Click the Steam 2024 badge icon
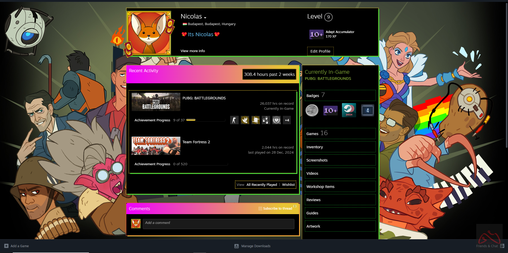The image size is (508, 253). [349, 110]
